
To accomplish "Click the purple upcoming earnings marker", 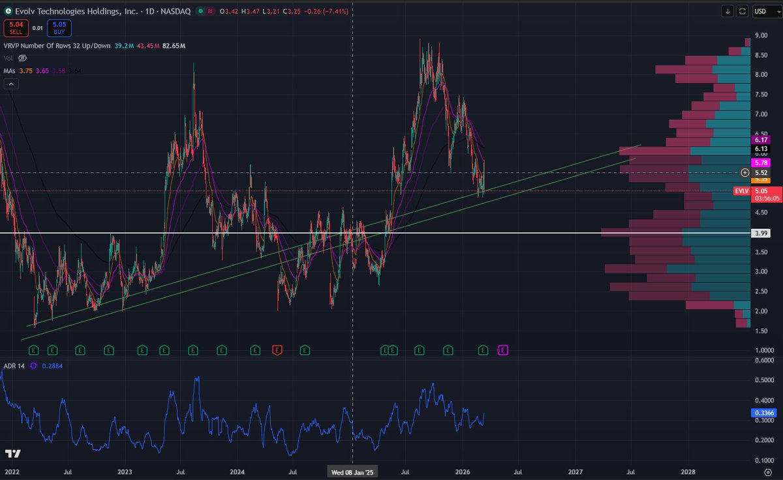I will click(x=503, y=350).
